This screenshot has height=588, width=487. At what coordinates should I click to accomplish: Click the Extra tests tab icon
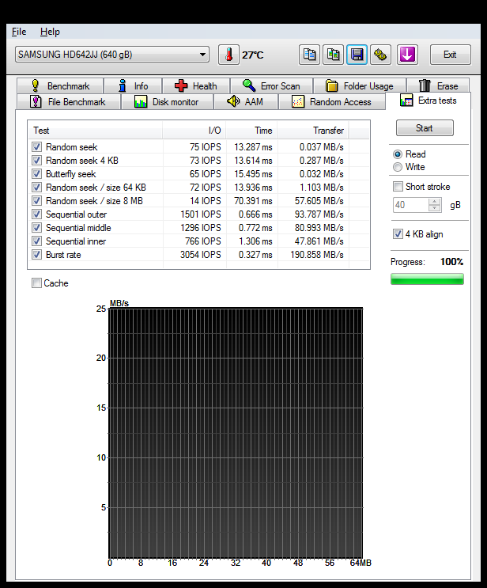[x=406, y=101]
